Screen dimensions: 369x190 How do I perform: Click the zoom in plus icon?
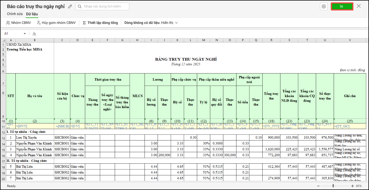[x=353, y=186]
